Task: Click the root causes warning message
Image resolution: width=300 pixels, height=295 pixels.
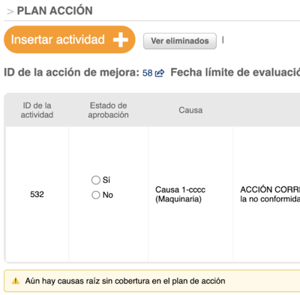Action: coord(125,281)
